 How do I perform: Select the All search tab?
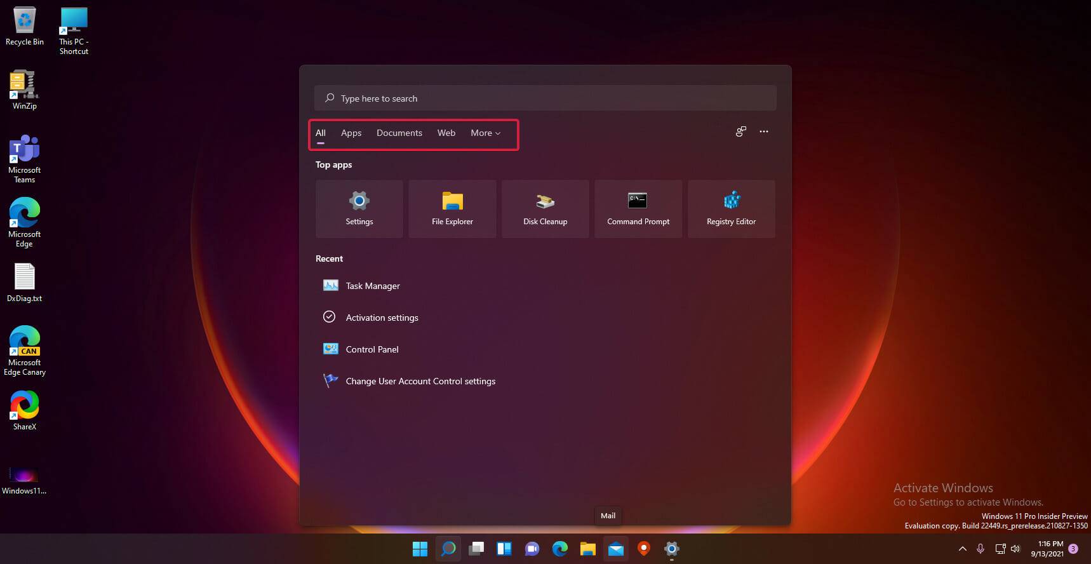coord(321,133)
